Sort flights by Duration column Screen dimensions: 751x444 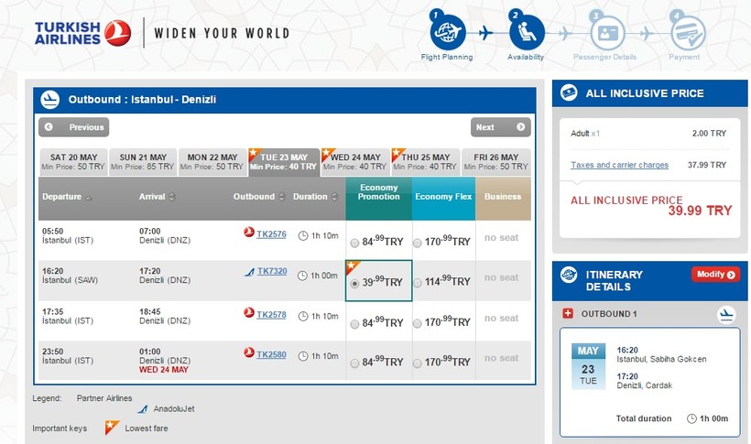coord(316,197)
